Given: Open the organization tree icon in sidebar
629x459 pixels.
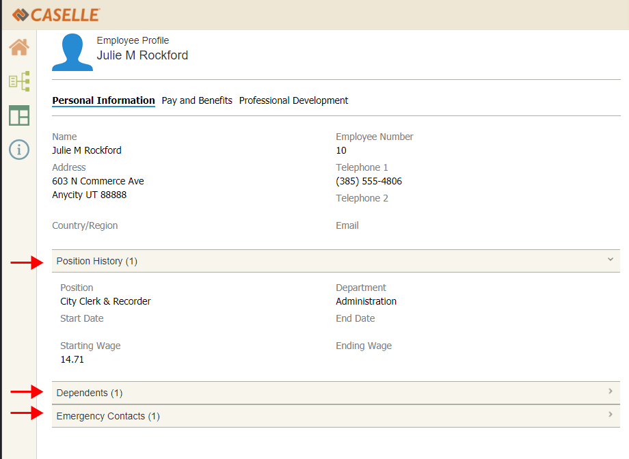Looking at the screenshot, I should click(19, 81).
